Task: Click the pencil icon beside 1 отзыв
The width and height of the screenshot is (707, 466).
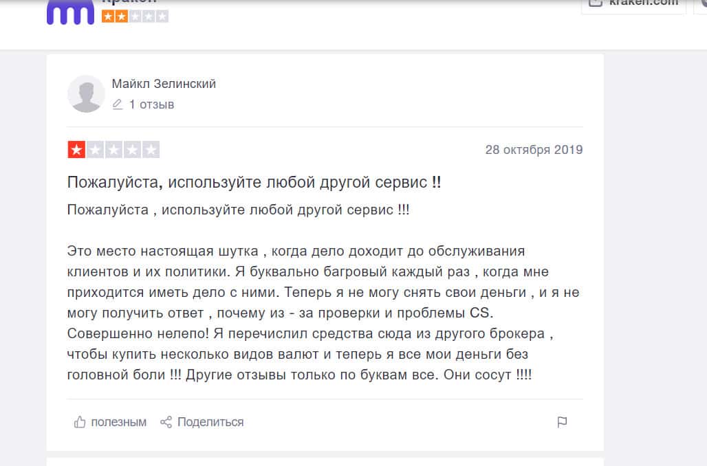Action: pos(118,104)
